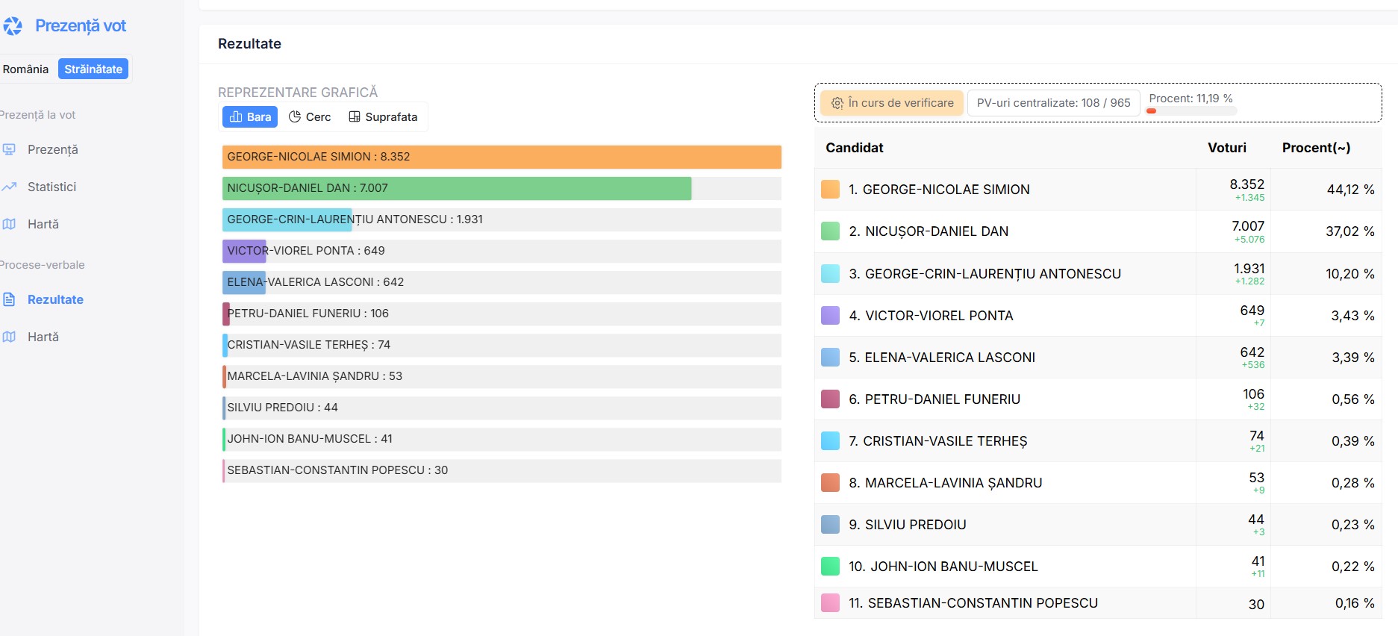This screenshot has width=1398, height=636.
Task: Open Hartă under Procese-verbale section
Action: click(43, 337)
